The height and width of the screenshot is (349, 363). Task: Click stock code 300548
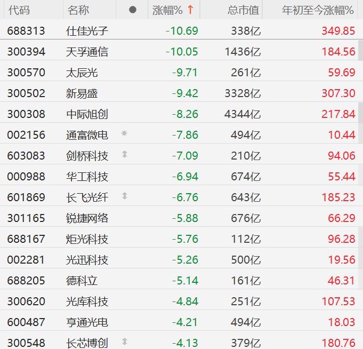tap(26, 343)
